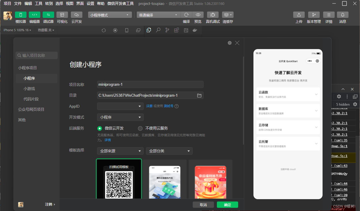Viewport: 360px width, 211px height.
Task: Close the create project dialog with X
Action: point(237,43)
